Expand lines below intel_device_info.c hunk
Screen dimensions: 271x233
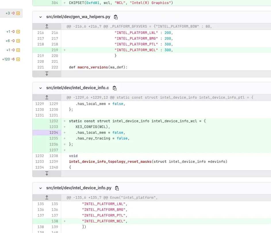[x=47, y=173]
